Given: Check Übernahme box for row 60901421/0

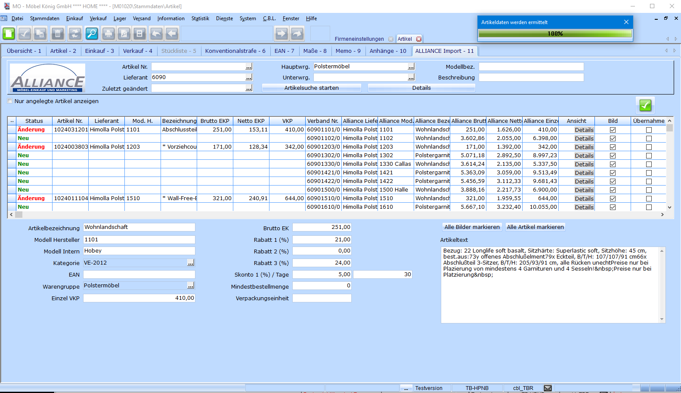Looking at the screenshot, I should tap(649, 173).
